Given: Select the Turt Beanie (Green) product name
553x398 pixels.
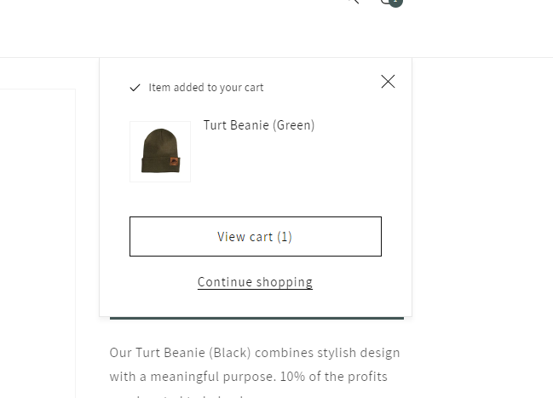Looking at the screenshot, I should [259, 125].
